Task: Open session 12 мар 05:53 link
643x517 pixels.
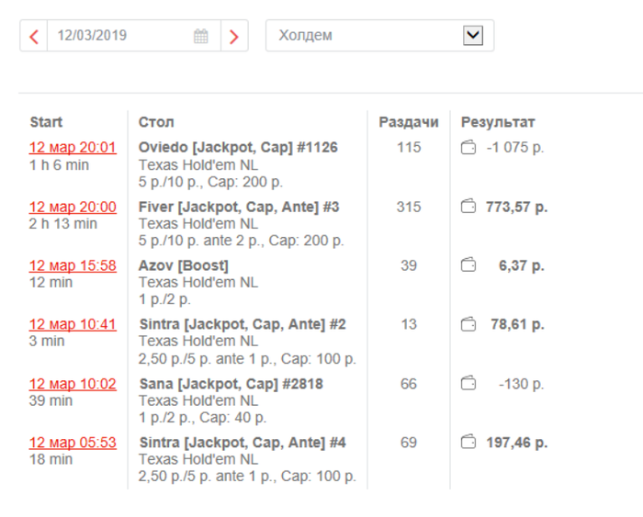Action: tap(73, 443)
